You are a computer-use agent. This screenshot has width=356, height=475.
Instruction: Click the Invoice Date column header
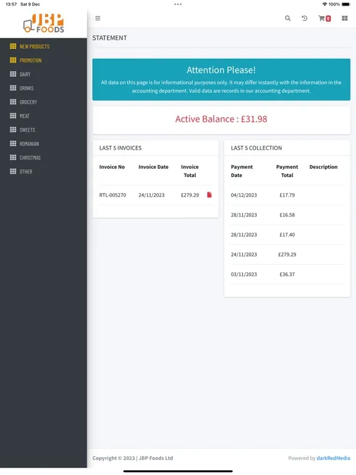click(x=153, y=167)
